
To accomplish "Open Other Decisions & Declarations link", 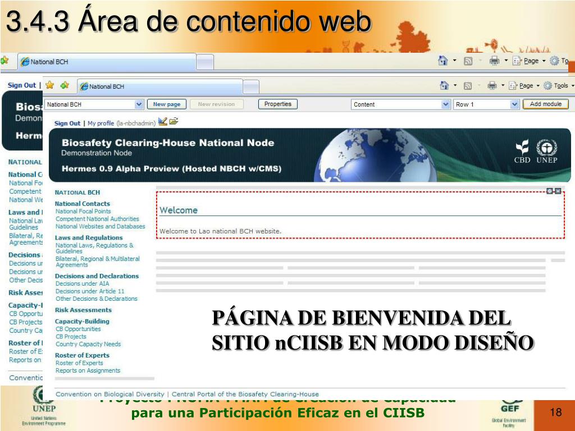I will 97,299.
